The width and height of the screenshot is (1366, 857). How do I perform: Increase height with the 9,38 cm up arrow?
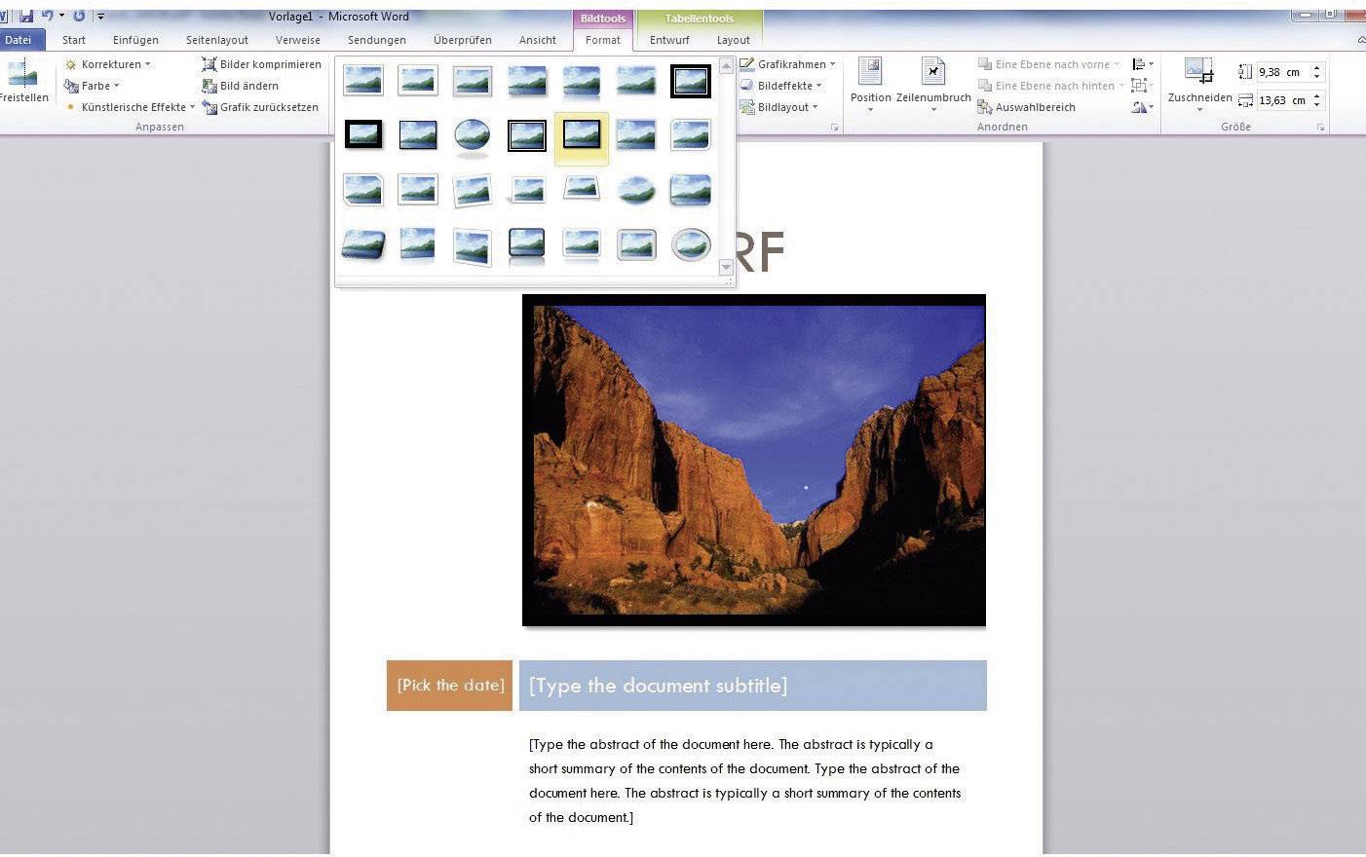[1316, 67]
